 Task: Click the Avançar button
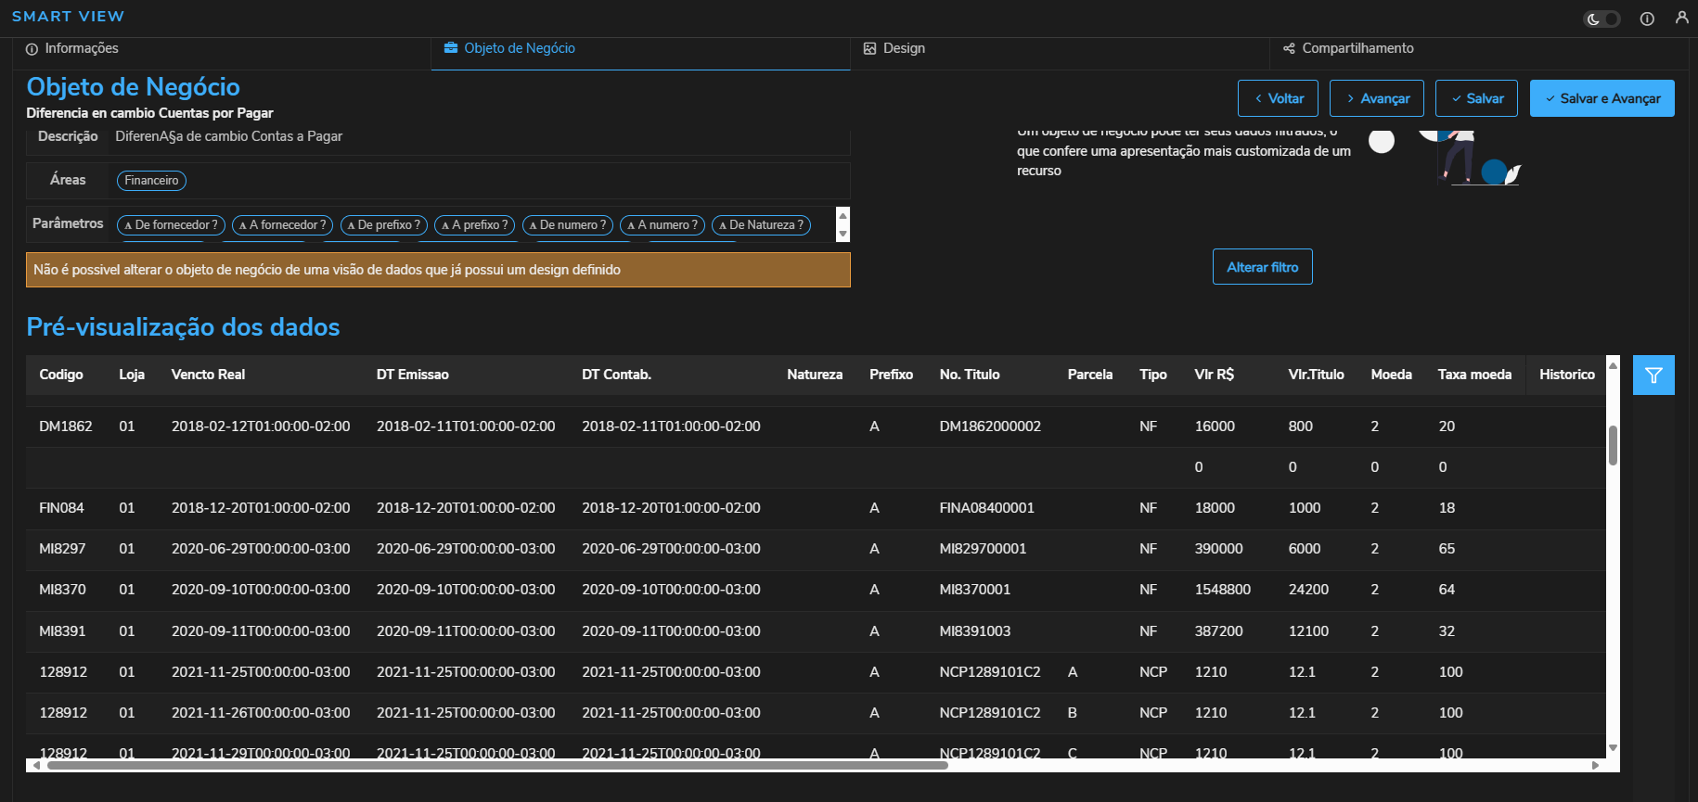coord(1376,98)
